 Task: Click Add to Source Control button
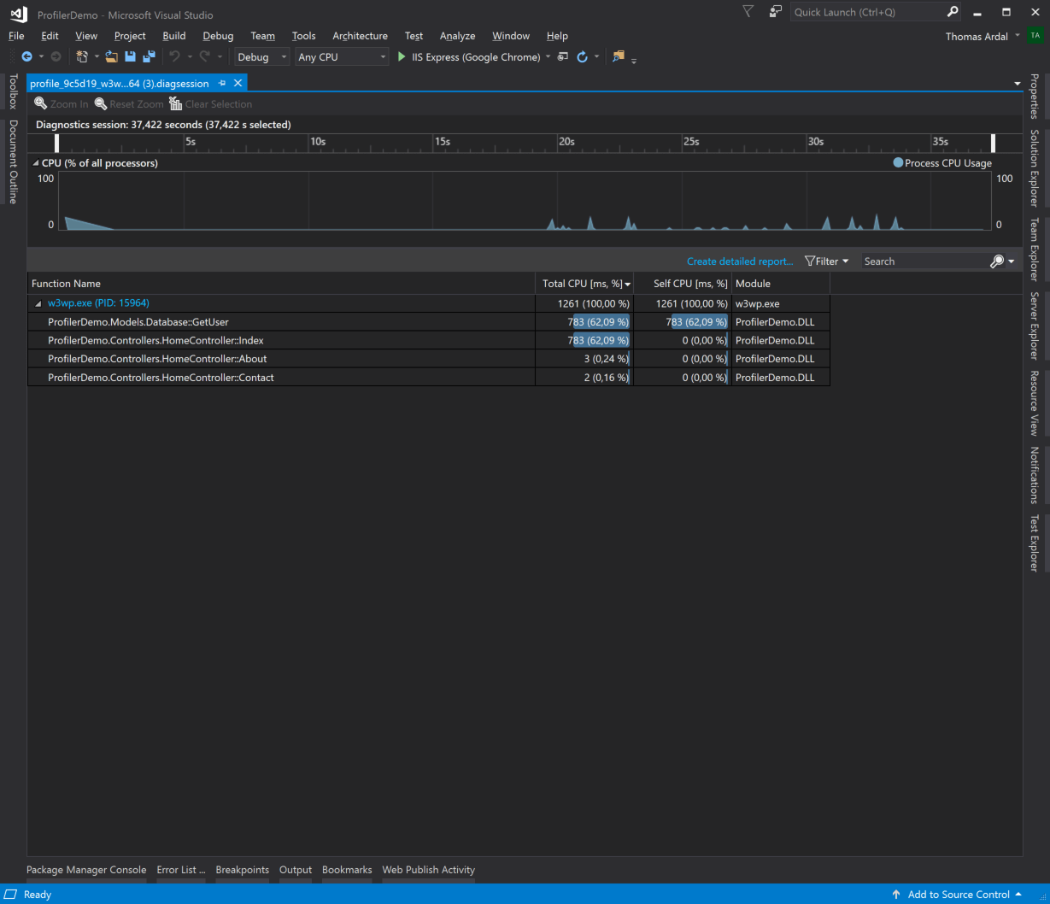958,895
